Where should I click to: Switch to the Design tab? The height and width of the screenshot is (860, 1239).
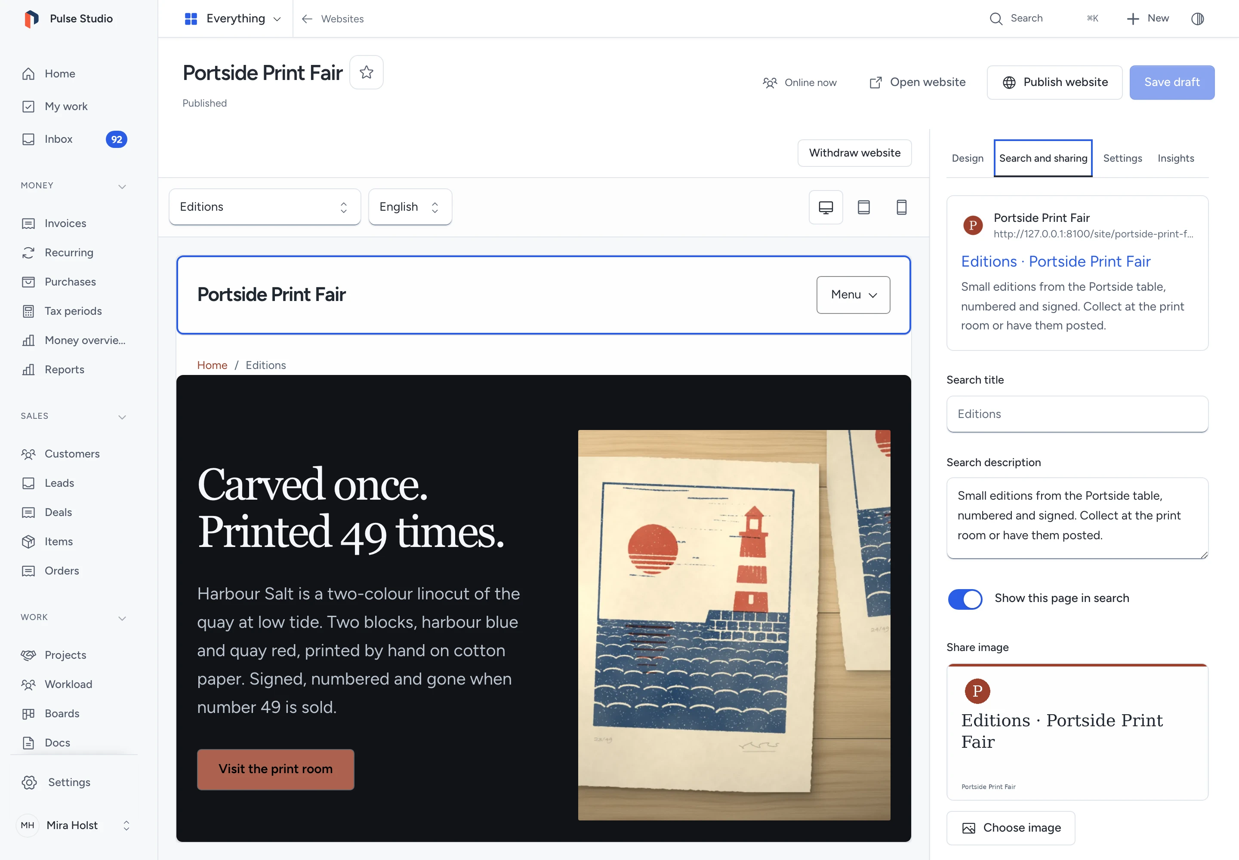coord(967,158)
